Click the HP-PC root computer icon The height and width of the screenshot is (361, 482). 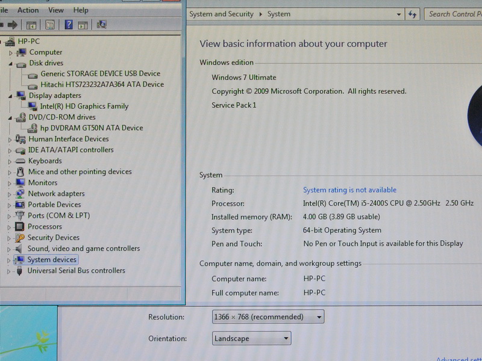coord(10,42)
